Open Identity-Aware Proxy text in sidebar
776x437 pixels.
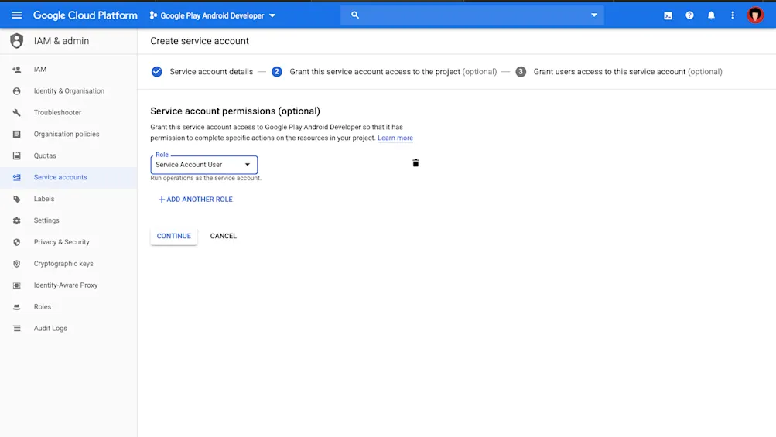66,285
